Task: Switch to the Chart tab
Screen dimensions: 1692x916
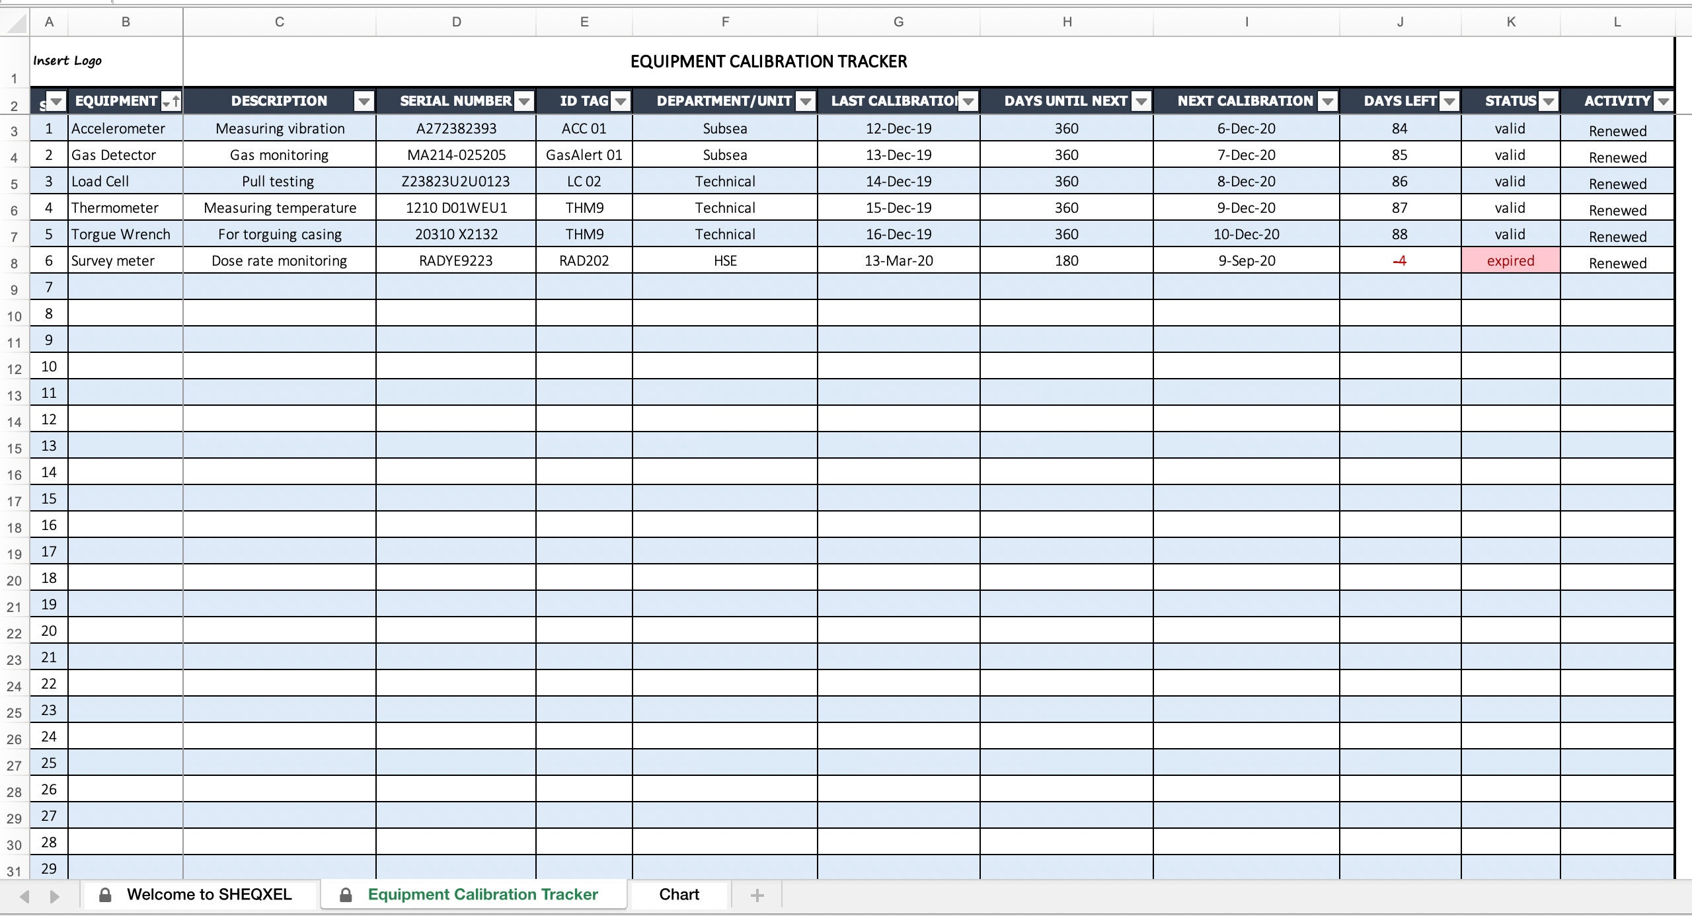Action: point(679,894)
